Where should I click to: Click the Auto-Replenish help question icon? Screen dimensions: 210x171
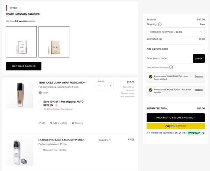(x=56, y=105)
